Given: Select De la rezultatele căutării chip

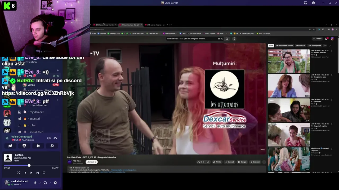Looking at the screenshot, I should (x=284, y=46).
